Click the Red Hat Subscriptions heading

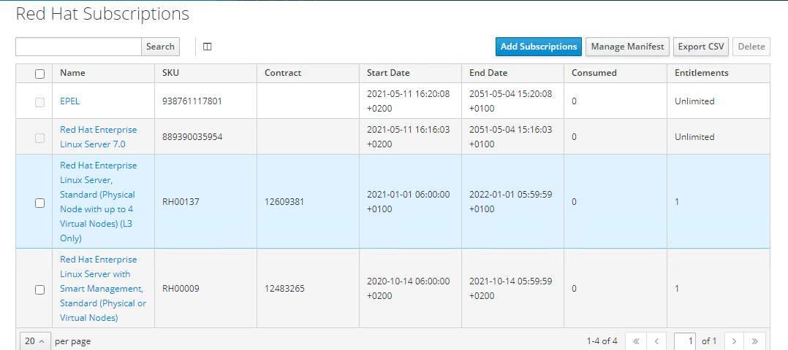(x=102, y=14)
